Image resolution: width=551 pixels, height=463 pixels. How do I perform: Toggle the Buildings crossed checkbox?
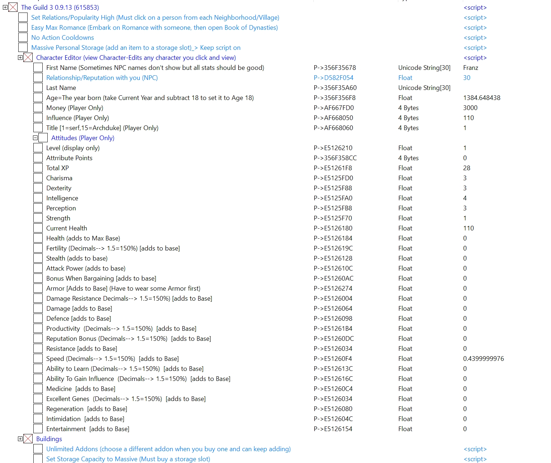click(28, 439)
